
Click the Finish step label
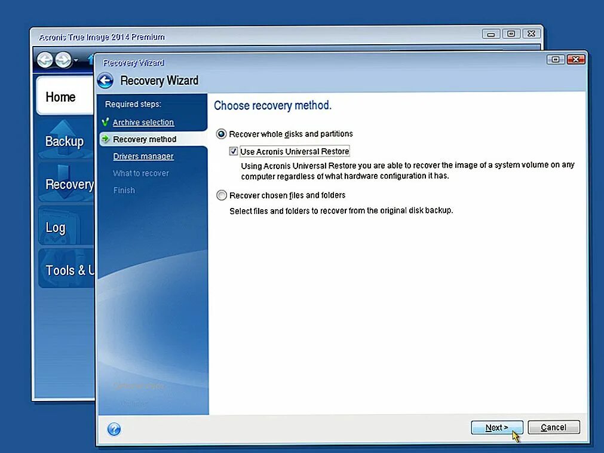pyautogui.click(x=124, y=190)
